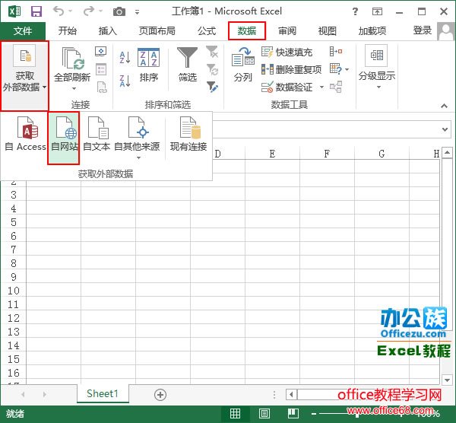Click horizontal scrollbar left arrow
The width and height of the screenshot is (456, 423).
(291, 395)
